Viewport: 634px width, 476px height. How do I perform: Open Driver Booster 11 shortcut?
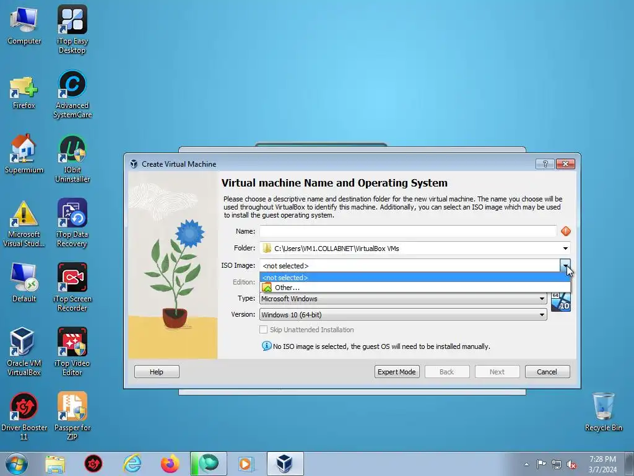click(24, 416)
